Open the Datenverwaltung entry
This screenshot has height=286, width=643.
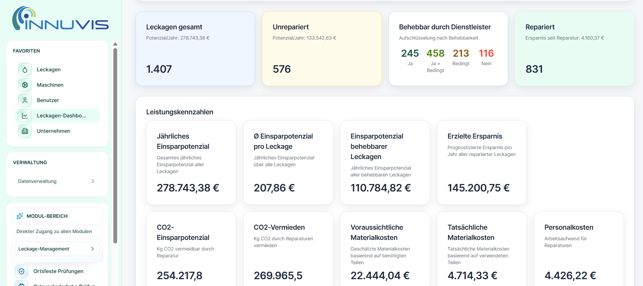[57, 181]
